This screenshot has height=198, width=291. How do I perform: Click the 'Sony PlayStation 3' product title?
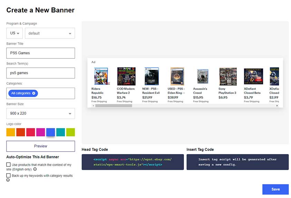(x=227, y=91)
